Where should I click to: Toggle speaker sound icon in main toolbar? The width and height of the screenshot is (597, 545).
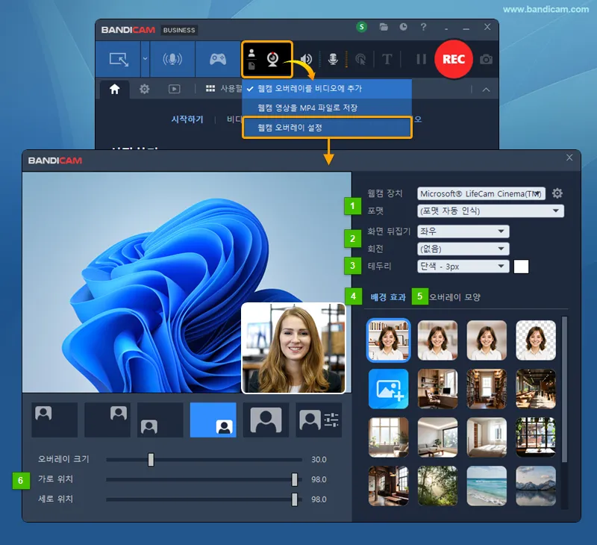(x=306, y=59)
